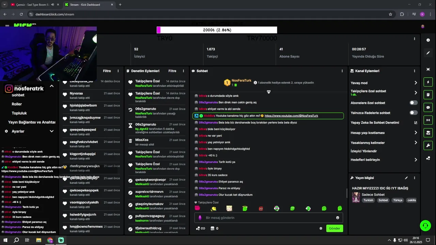
Task: Click the pencil edit icon in right sidebar
Action: click(x=428, y=53)
